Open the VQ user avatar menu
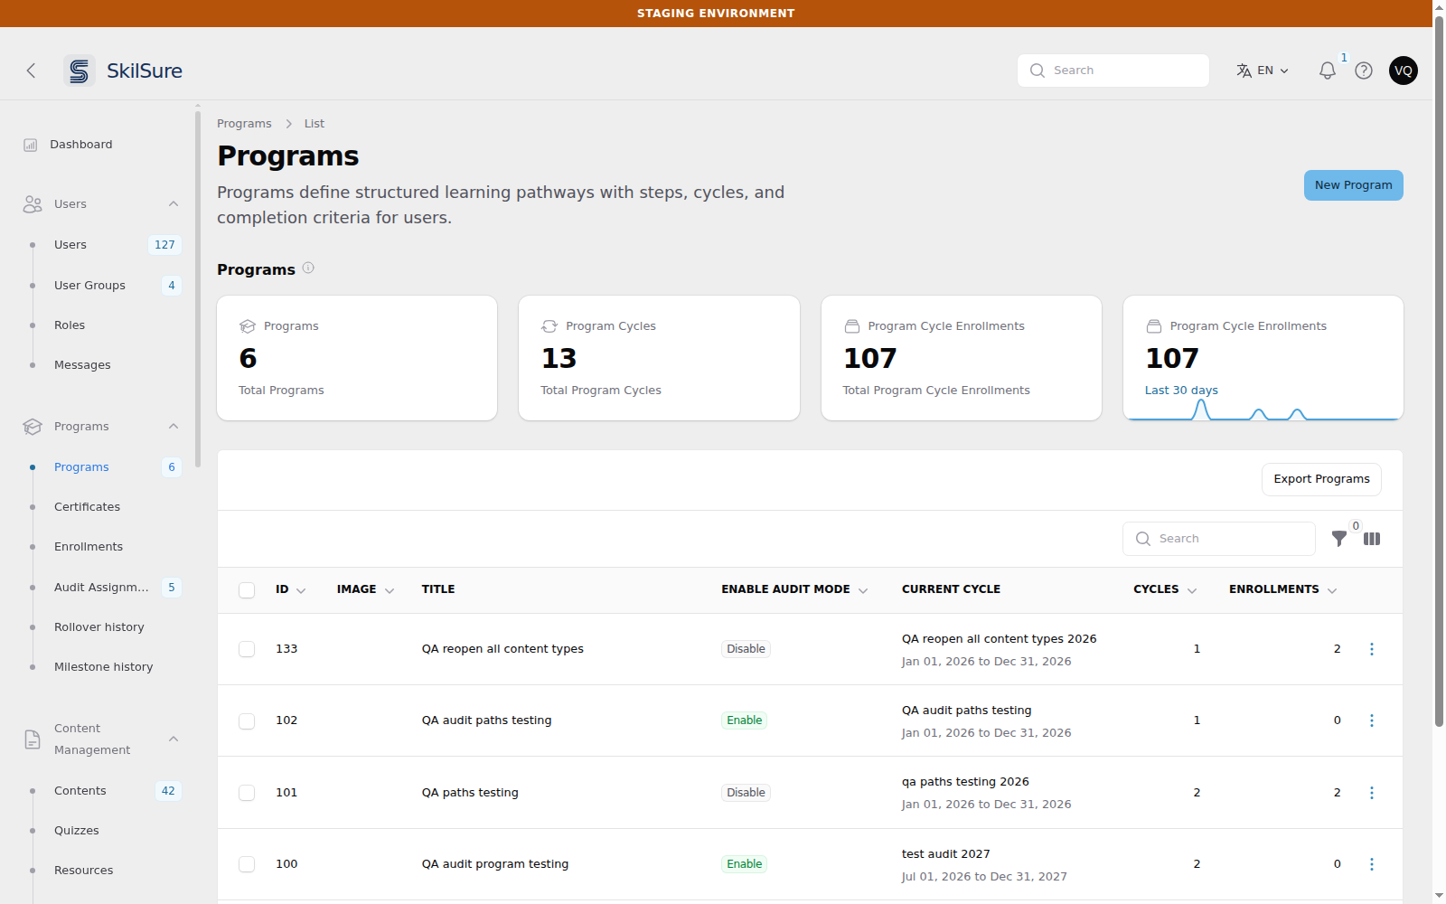 tap(1404, 71)
